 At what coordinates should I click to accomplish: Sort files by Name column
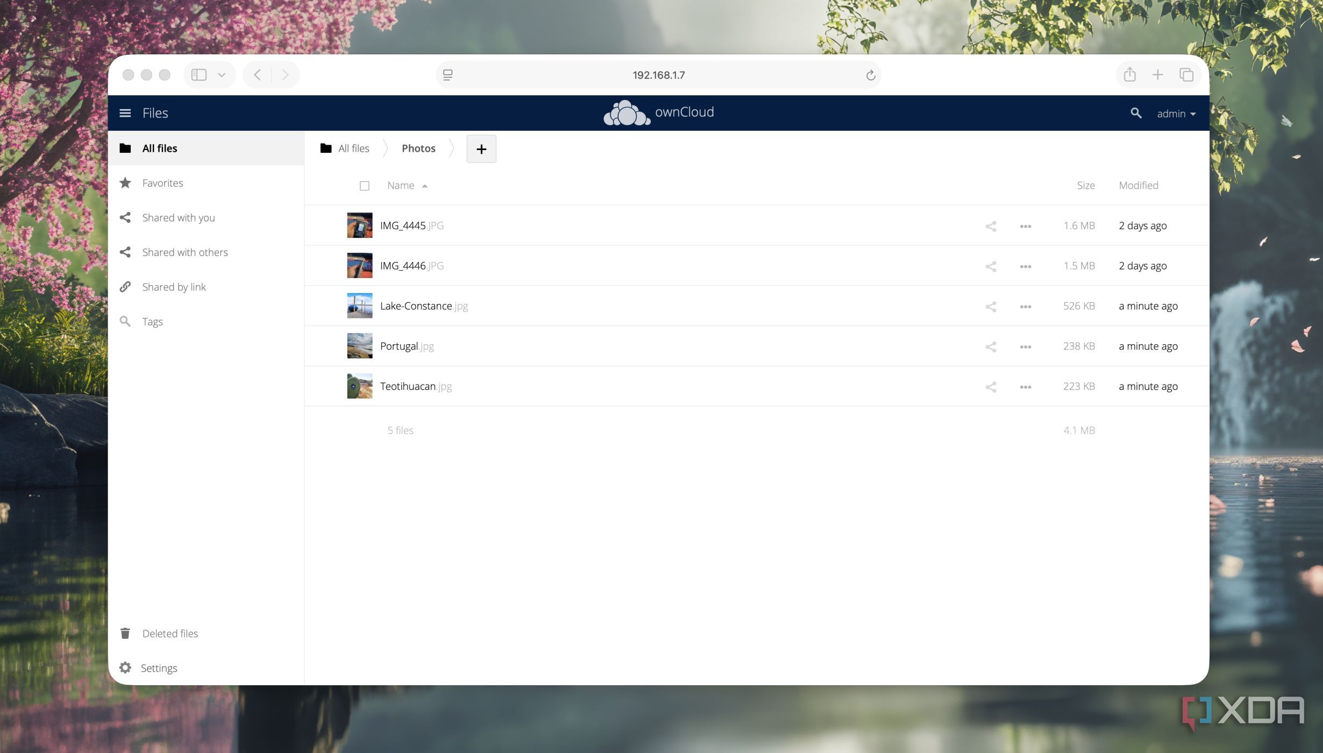click(407, 186)
